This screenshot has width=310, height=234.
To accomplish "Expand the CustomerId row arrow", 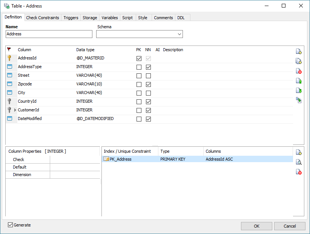I will pos(15,110).
